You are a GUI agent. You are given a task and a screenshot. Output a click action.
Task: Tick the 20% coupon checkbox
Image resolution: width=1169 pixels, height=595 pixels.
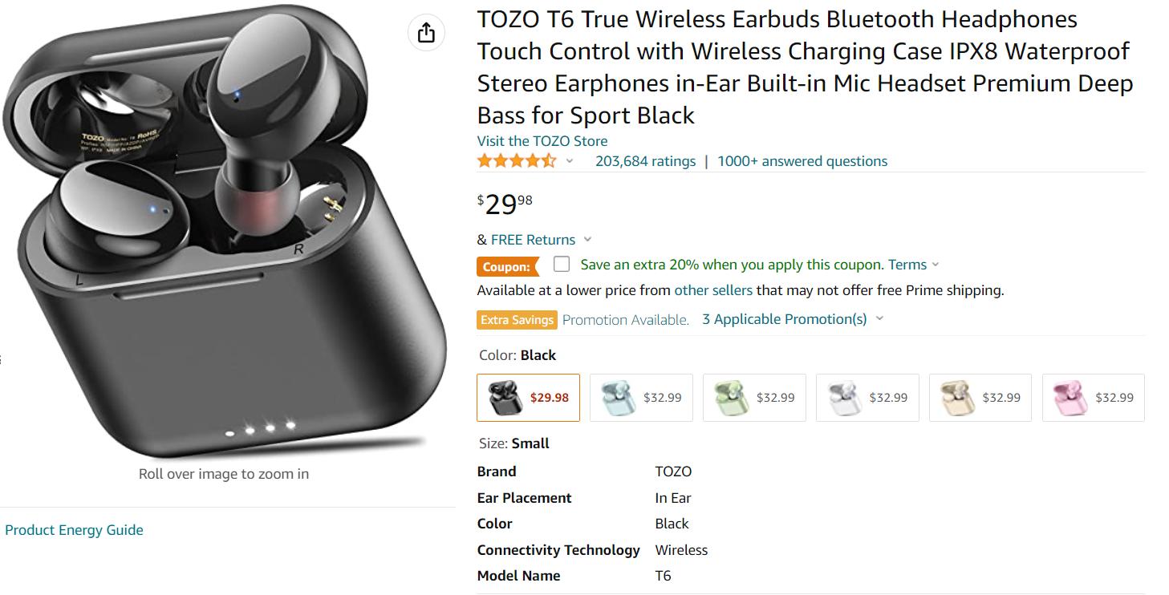tap(562, 264)
